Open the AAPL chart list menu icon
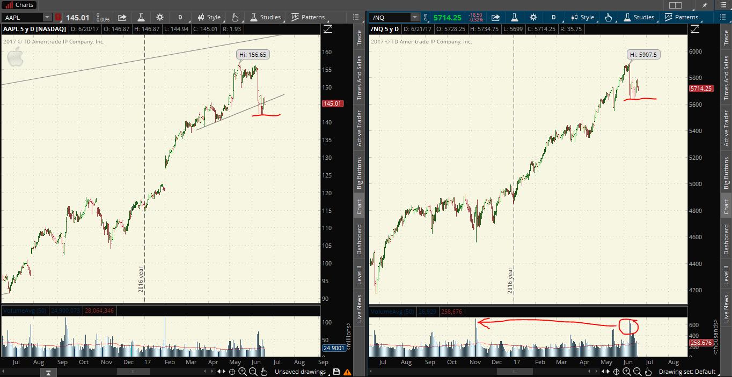Screen dimensions: 732x377 pos(356,17)
